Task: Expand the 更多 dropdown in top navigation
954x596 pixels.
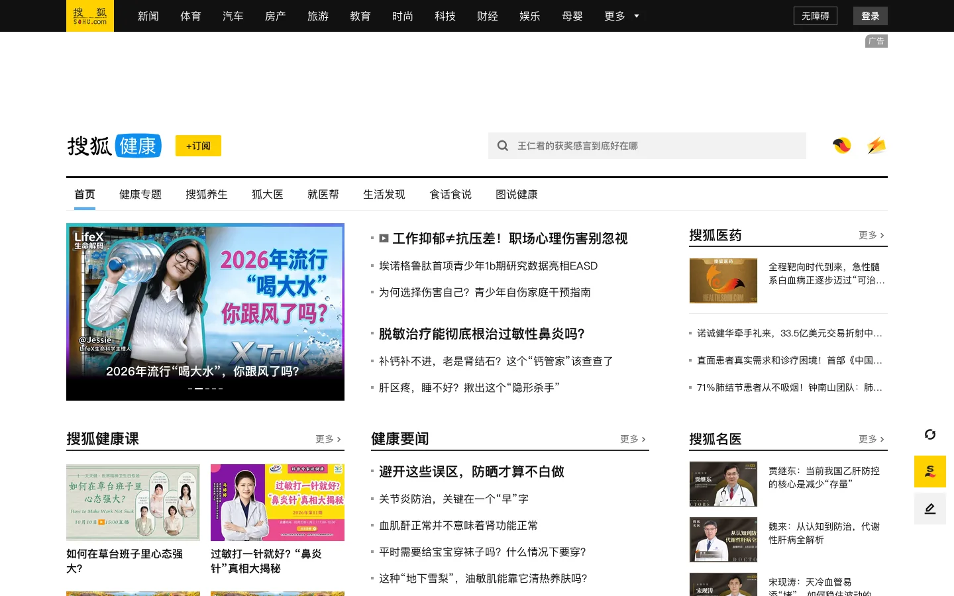Action: point(621,16)
